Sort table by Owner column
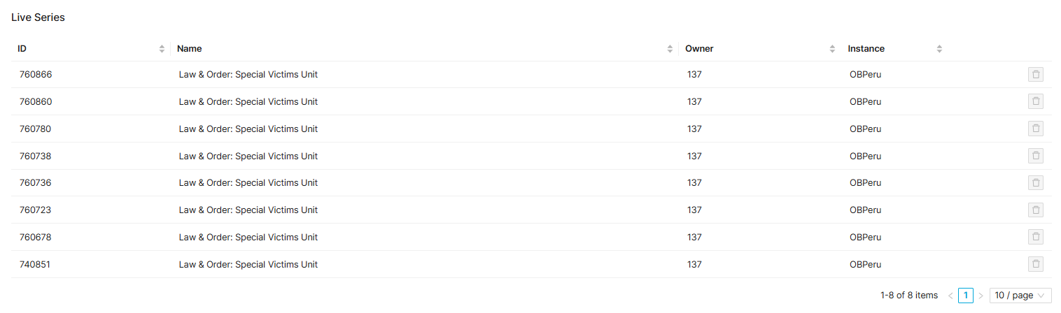This screenshot has height=313, width=1061. point(832,49)
